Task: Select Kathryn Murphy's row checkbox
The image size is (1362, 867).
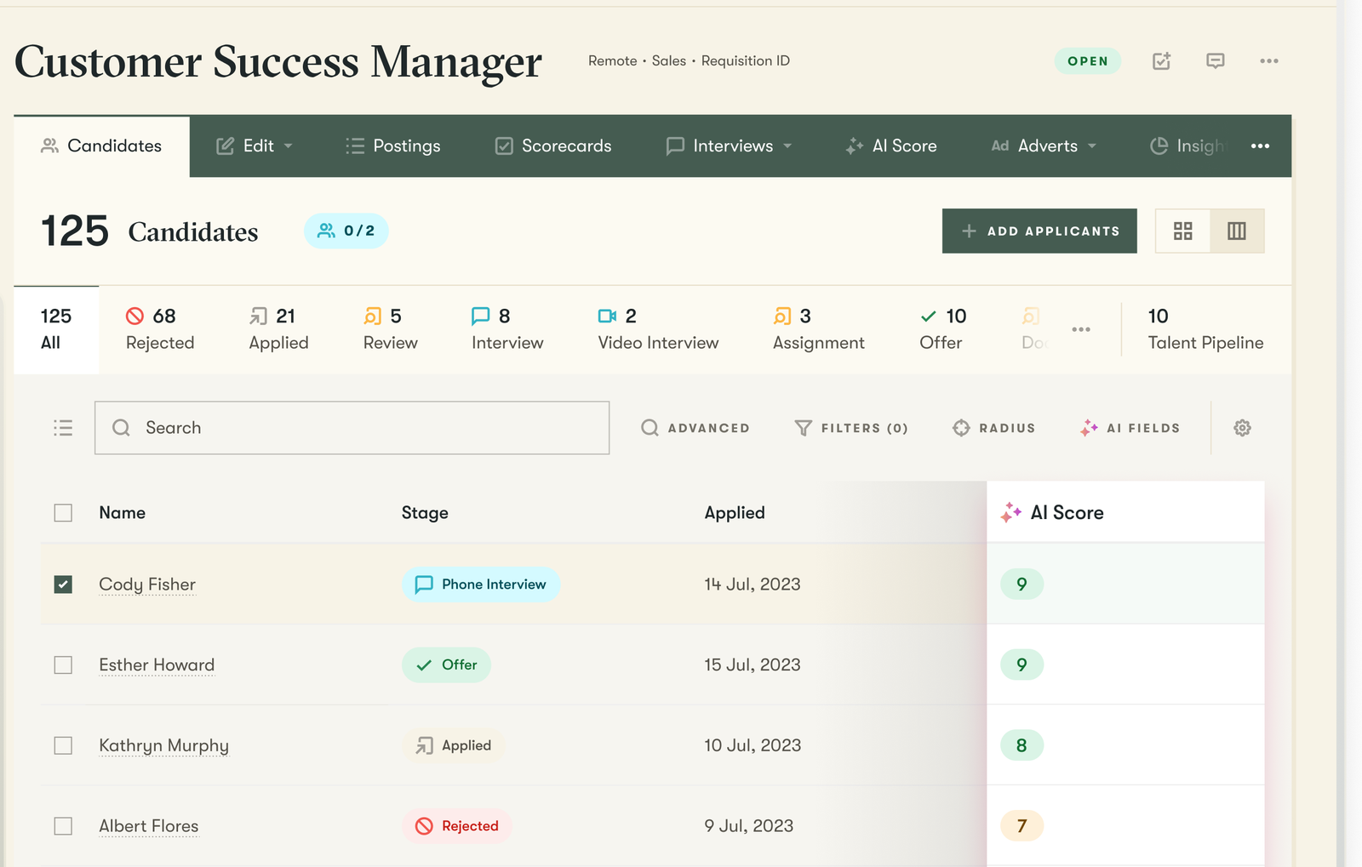Action: point(63,745)
